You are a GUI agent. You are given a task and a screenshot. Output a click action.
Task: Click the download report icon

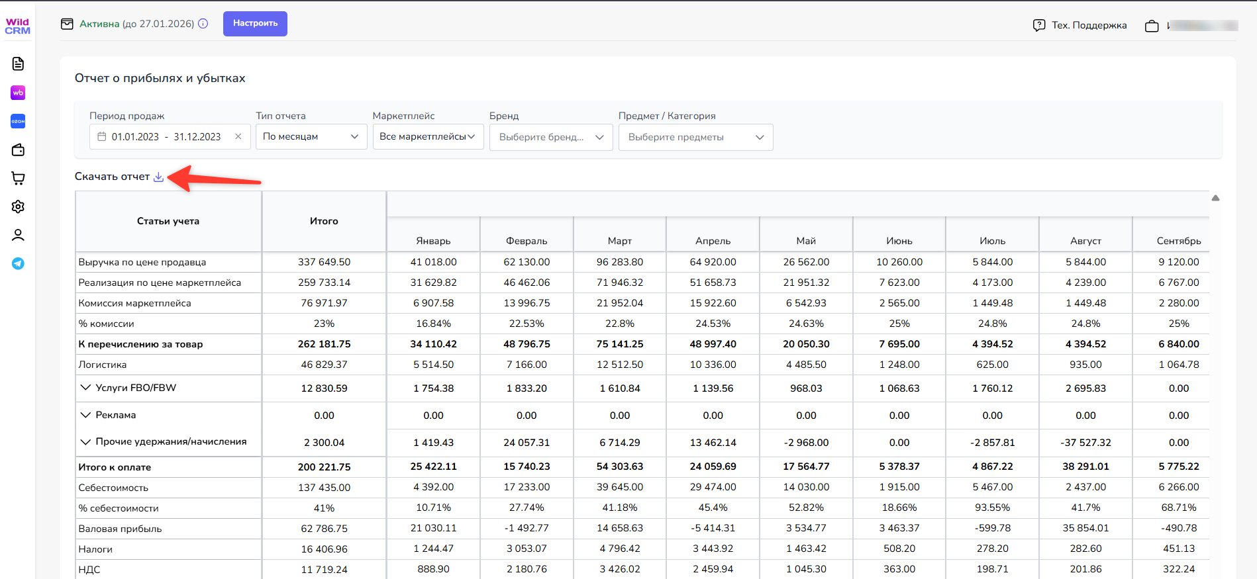tap(158, 177)
